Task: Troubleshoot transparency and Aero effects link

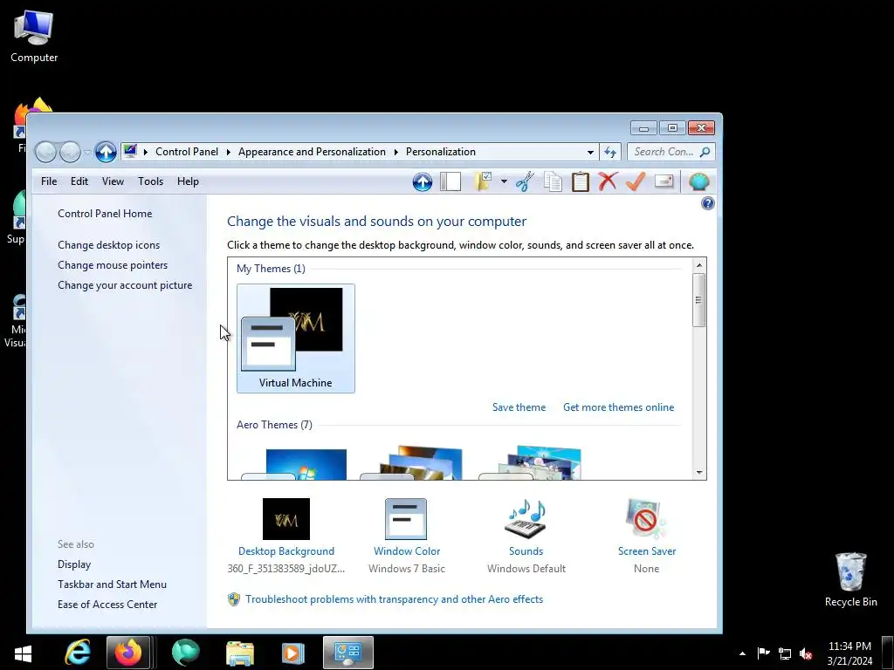Action: (394, 599)
